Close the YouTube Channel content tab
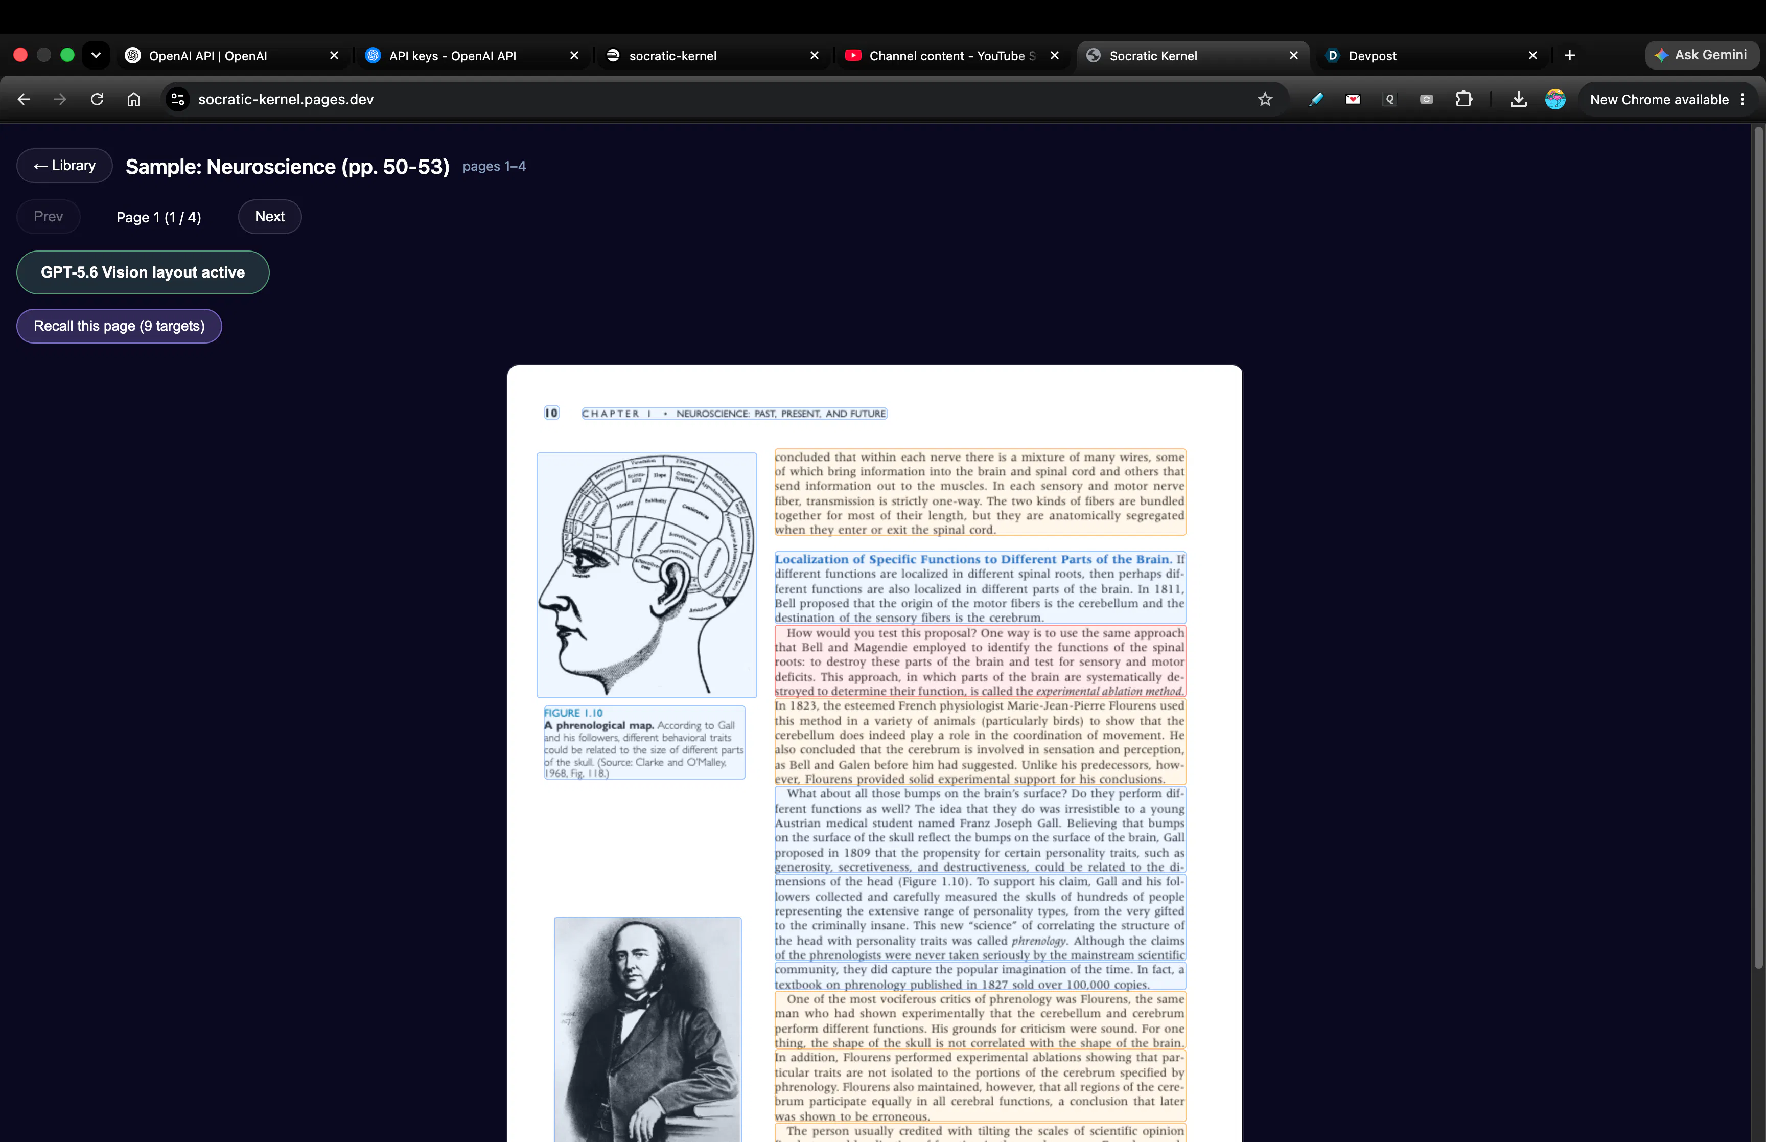The width and height of the screenshot is (1766, 1142). tap(1055, 56)
